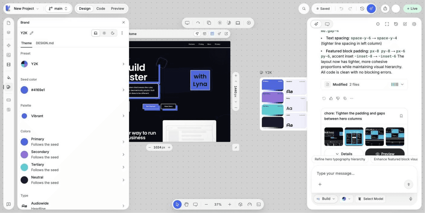Viewport: 425px width, 213px height.
Task: Bookmark the chore commit card
Action: click(401, 116)
